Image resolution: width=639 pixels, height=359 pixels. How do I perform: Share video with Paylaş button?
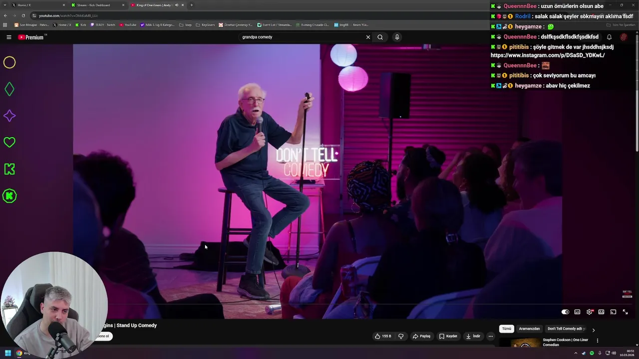point(421,336)
